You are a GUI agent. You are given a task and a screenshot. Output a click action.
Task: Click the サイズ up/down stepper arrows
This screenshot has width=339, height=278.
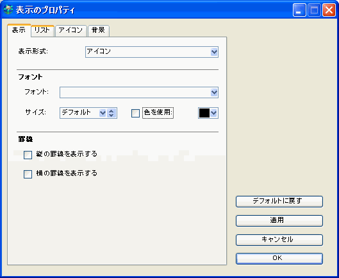click(112, 113)
